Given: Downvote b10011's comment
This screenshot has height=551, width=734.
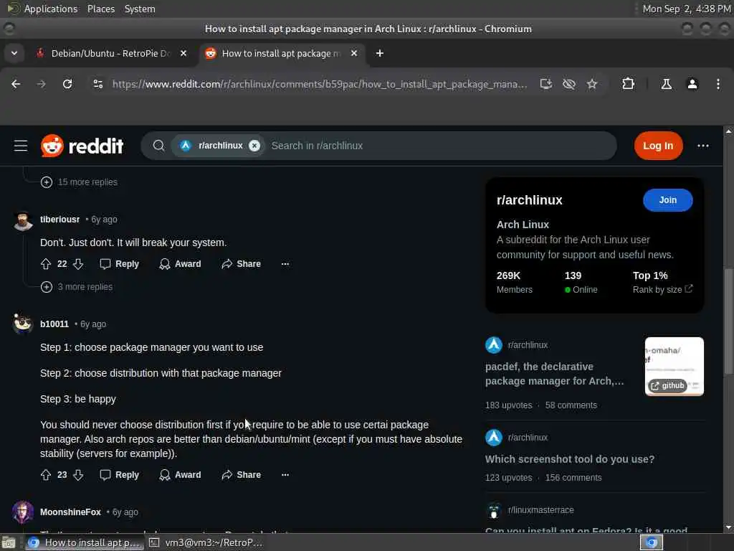Looking at the screenshot, I should (78, 475).
